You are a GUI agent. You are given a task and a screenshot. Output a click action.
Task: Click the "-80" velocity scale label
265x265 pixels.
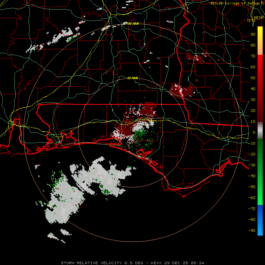click(x=252, y=220)
